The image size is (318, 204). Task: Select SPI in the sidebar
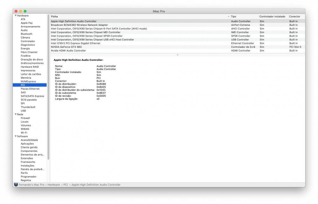click(23, 103)
